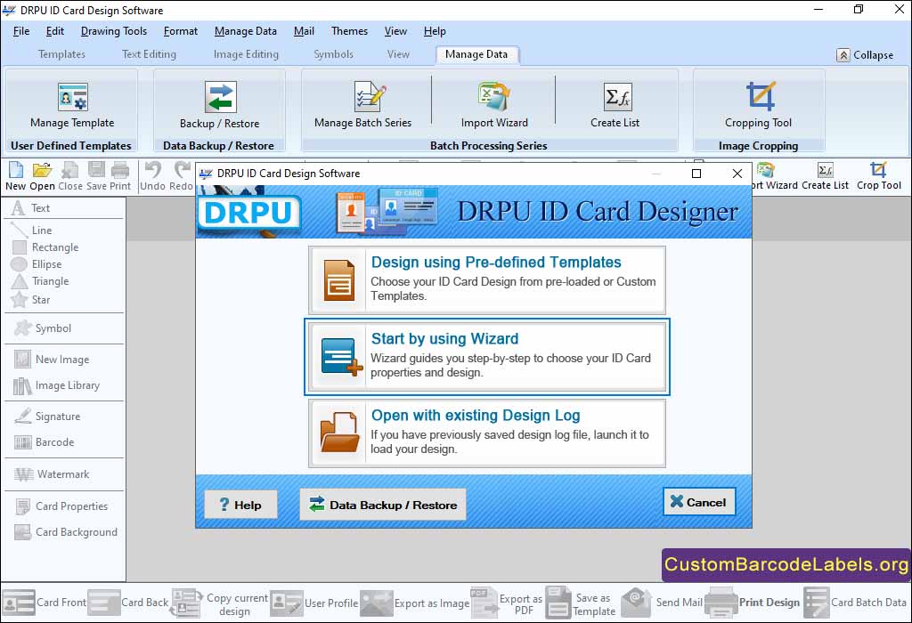Select the Star shape tool

(x=31, y=300)
